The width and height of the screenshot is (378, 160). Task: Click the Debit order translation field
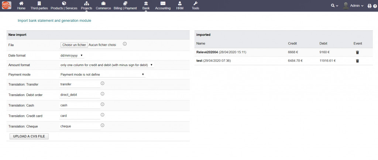tap(80, 95)
